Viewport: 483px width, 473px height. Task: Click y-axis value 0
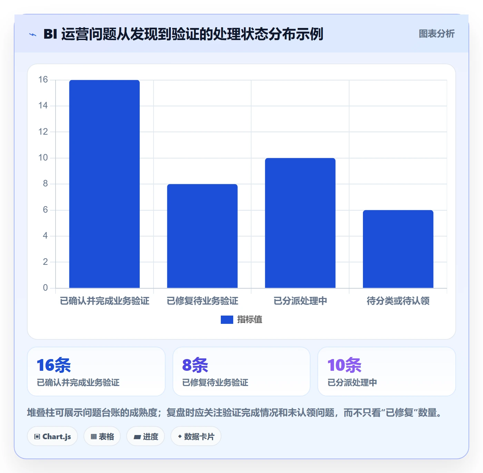[45, 288]
